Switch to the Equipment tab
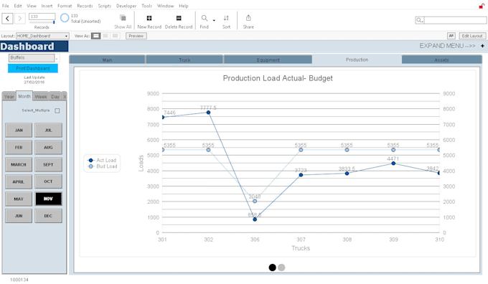This screenshot has width=488, height=284. (268, 60)
